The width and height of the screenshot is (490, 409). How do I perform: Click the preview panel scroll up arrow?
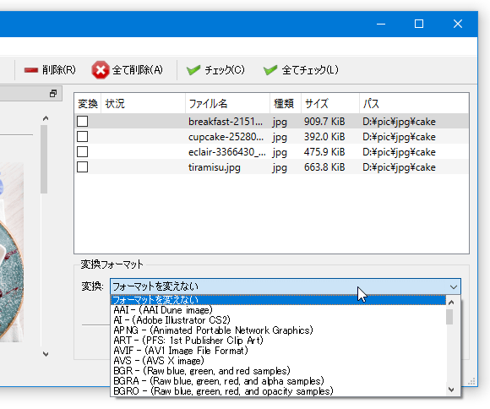46,118
